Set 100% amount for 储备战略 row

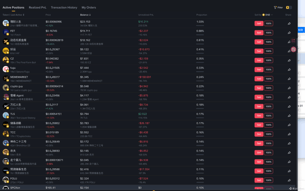[269, 125]
